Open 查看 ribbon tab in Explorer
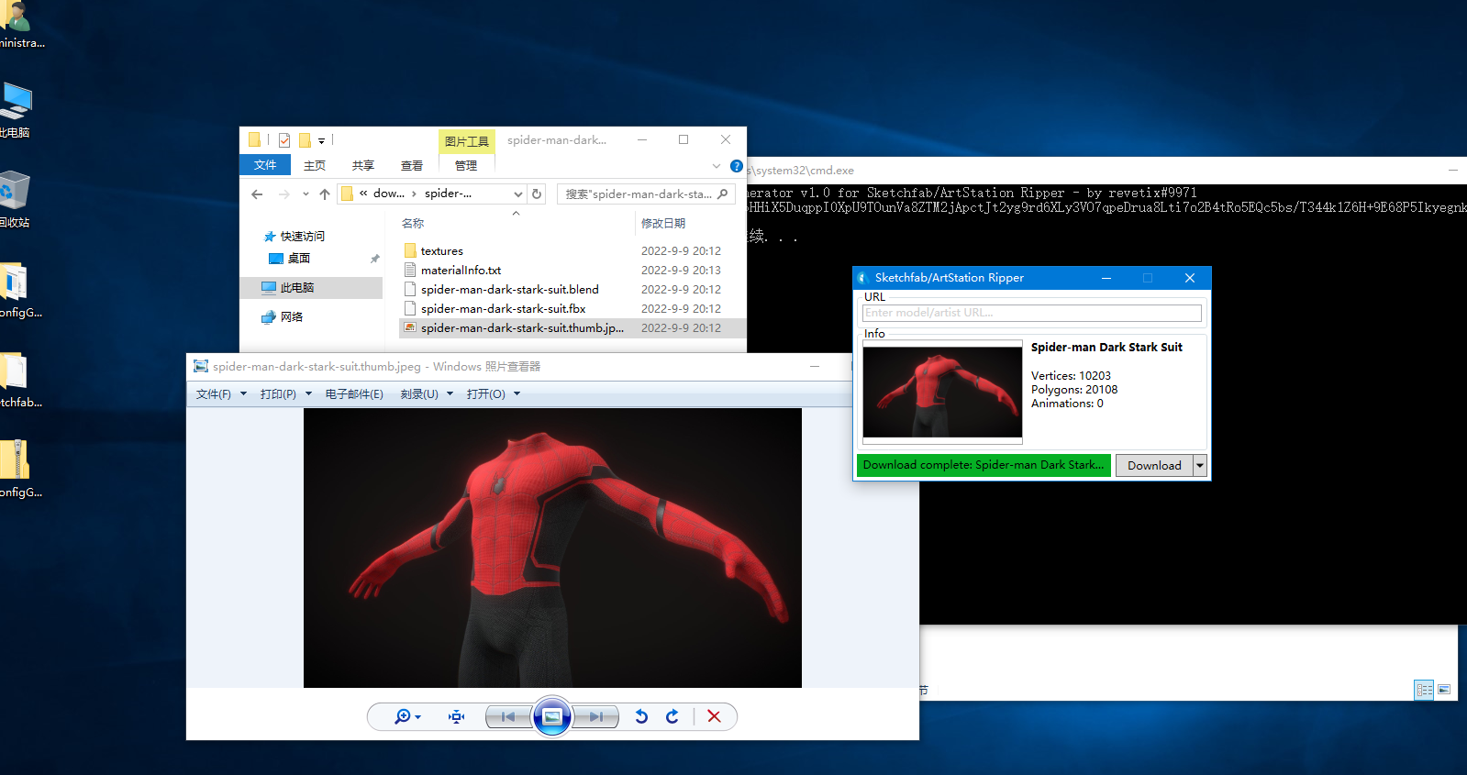This screenshot has width=1467, height=775. [412, 166]
